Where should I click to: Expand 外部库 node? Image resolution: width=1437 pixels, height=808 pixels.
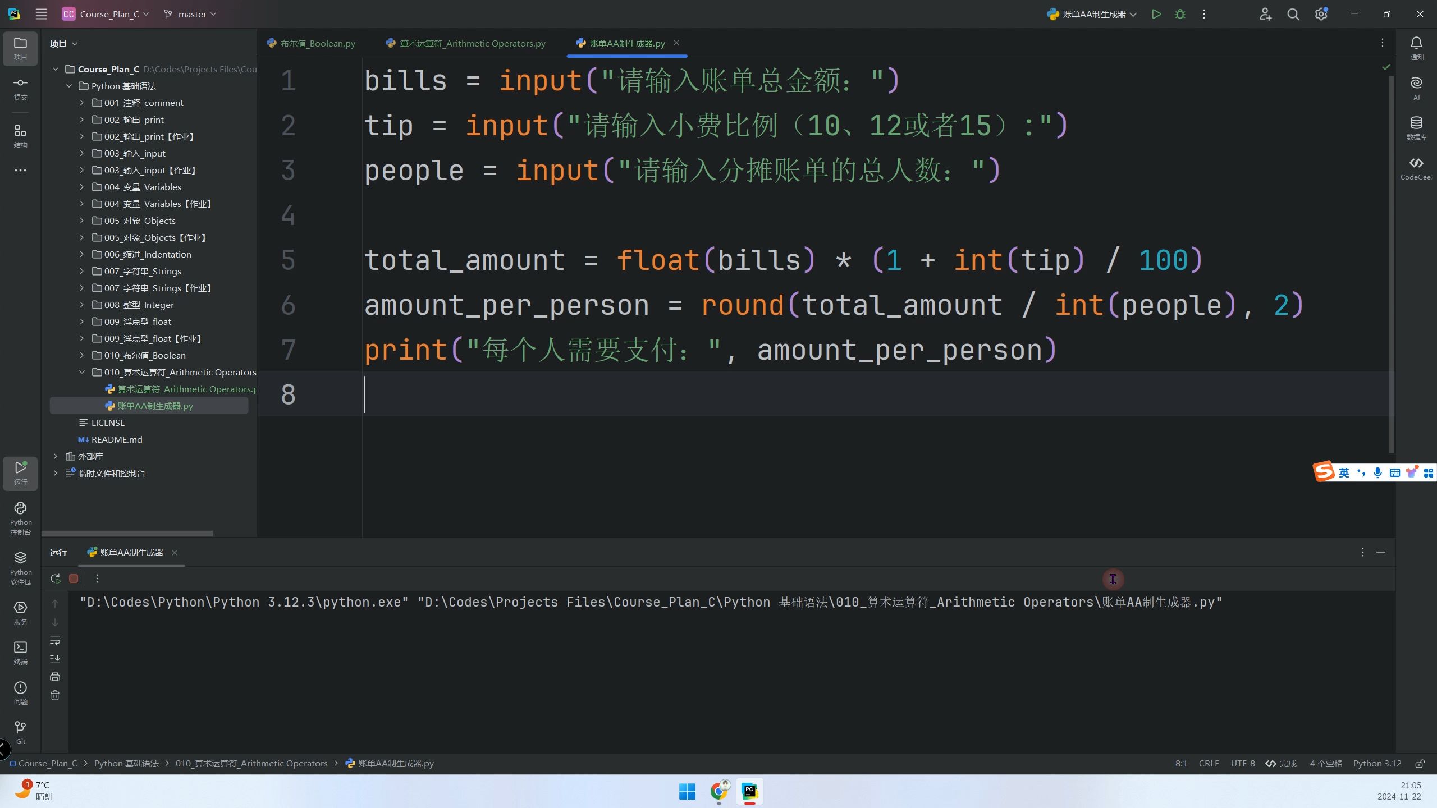pos(56,456)
